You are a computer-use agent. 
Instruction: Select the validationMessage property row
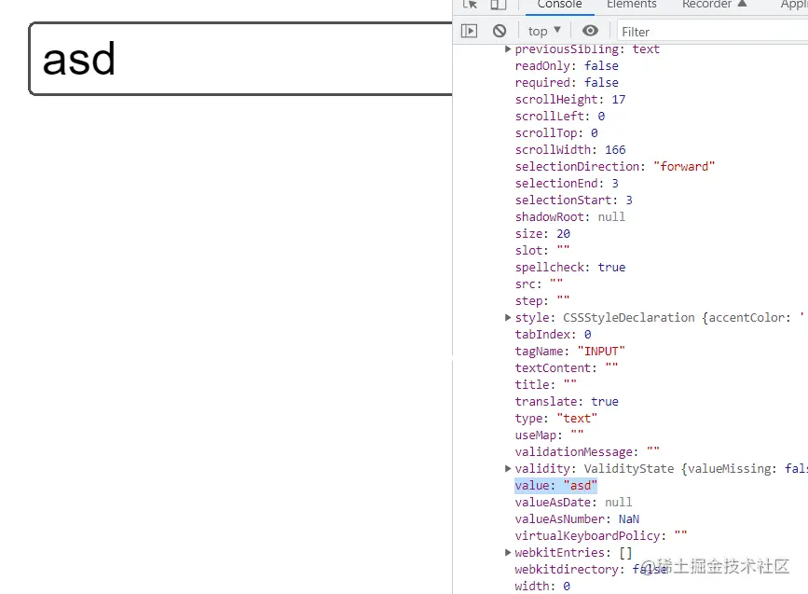(587, 452)
